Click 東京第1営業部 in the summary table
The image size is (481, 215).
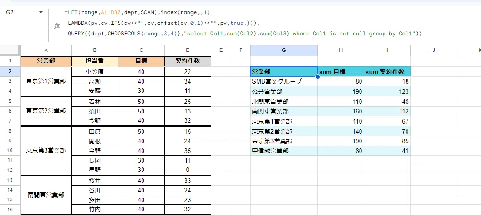click(x=284, y=122)
